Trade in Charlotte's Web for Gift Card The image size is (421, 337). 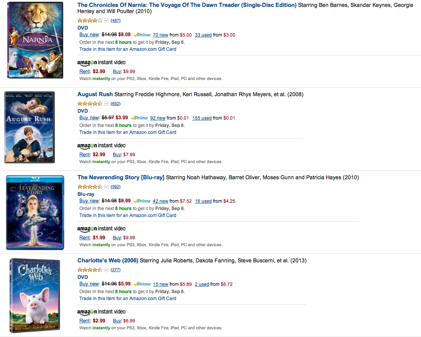[x=127, y=299]
